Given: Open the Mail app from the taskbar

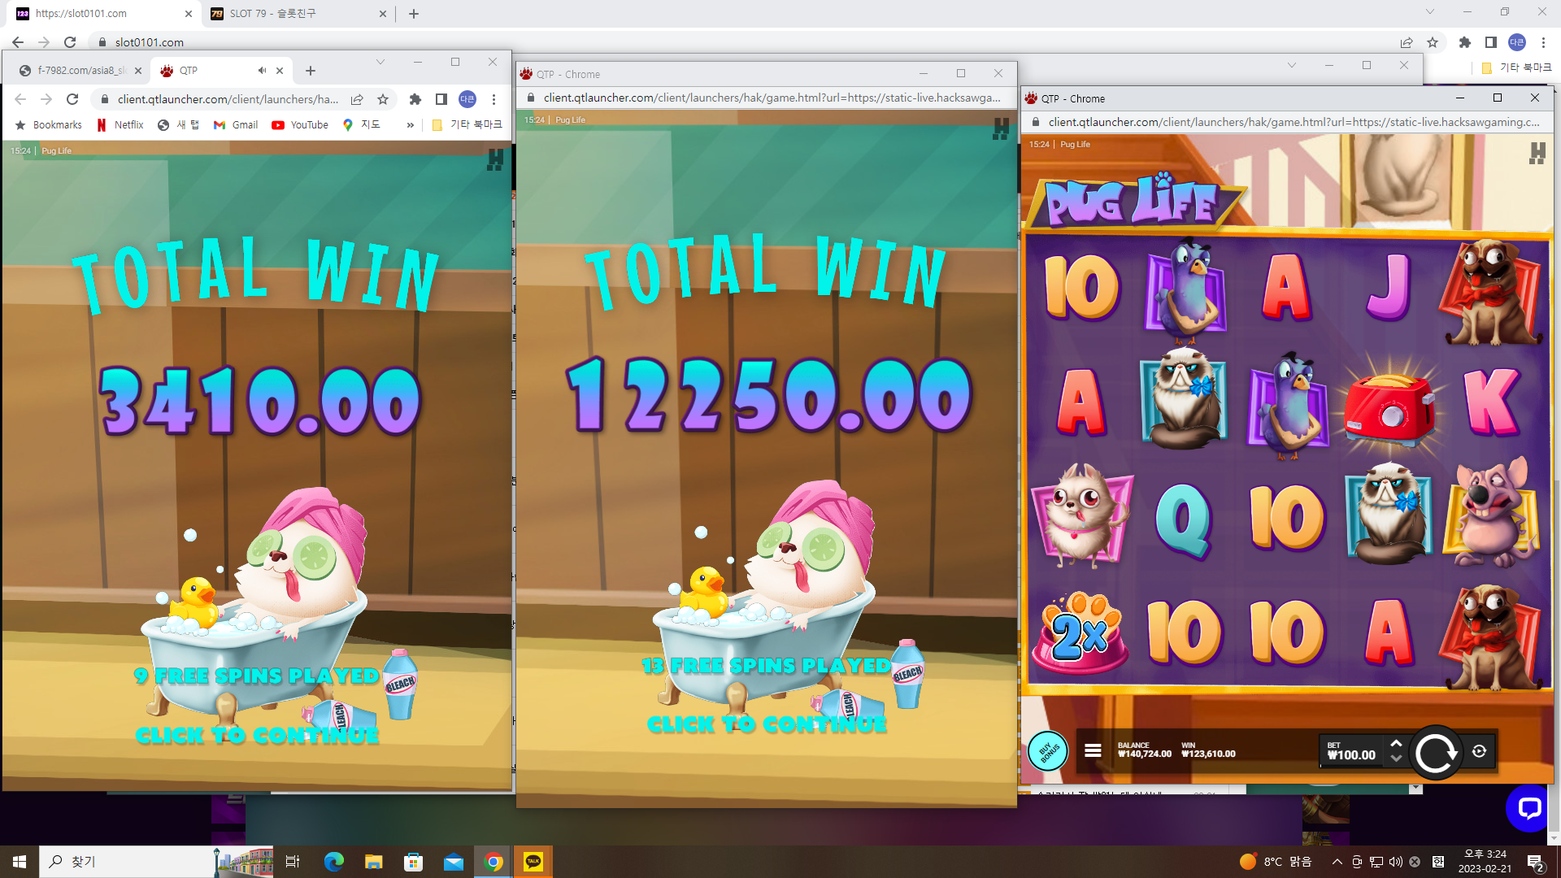Looking at the screenshot, I should pos(453,862).
